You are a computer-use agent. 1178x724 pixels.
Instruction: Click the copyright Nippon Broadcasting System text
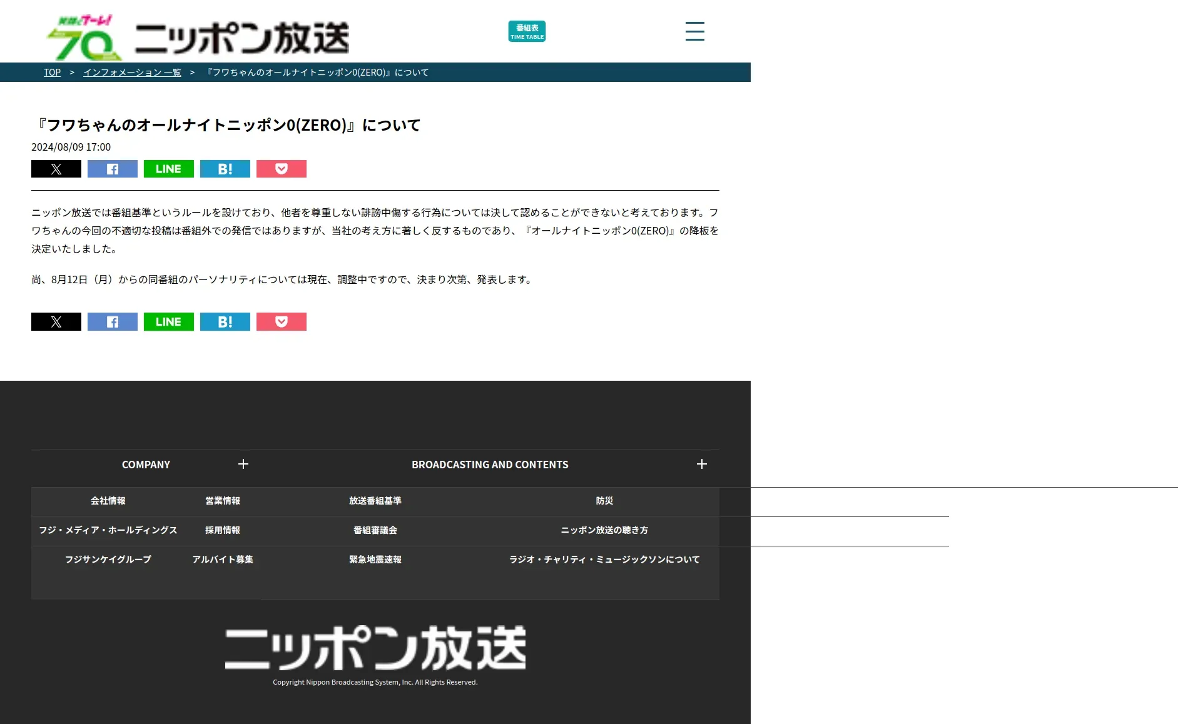click(375, 682)
